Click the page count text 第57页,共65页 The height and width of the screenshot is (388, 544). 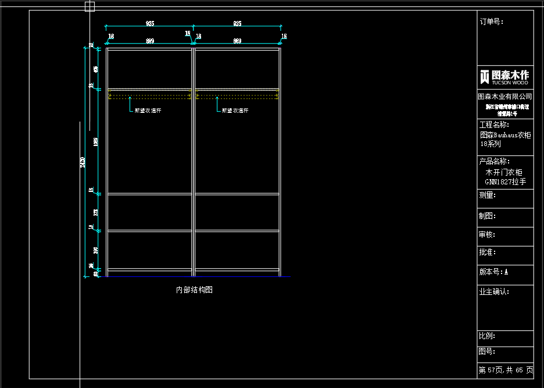click(504, 370)
